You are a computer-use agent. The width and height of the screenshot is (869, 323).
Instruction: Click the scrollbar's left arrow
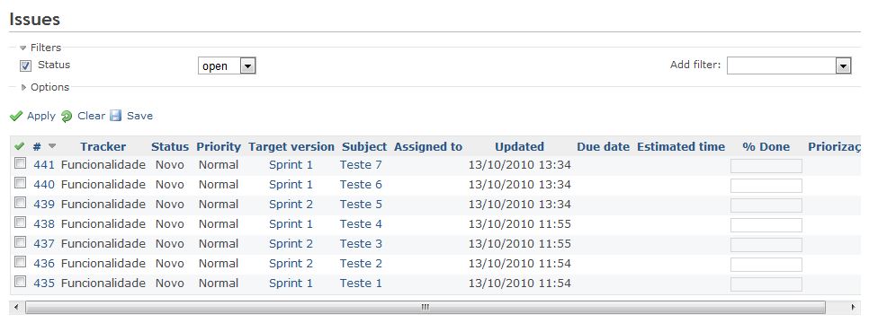pos(16,307)
